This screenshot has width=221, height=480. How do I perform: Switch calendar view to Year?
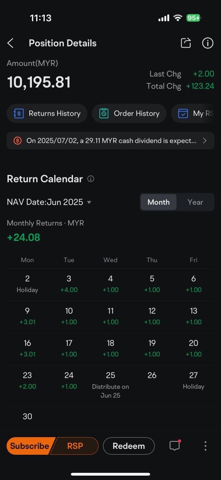[x=195, y=202]
